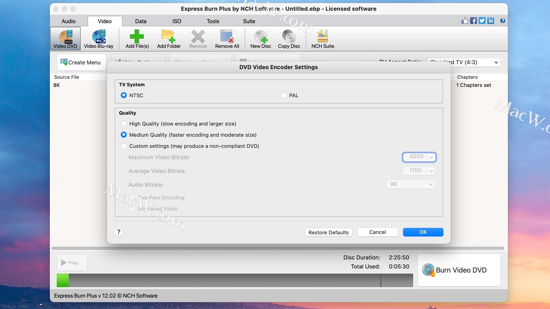Click the Copy Disc icon
This screenshot has height=309, width=550.
point(289,39)
